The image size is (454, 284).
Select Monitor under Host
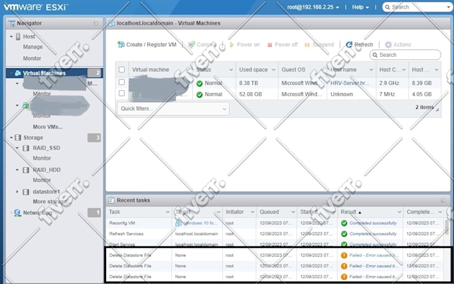[32, 58]
